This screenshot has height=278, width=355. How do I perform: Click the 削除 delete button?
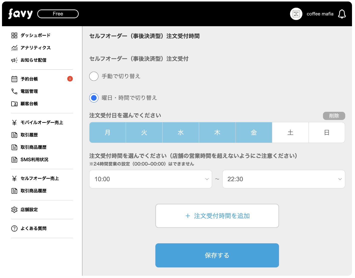point(334,116)
